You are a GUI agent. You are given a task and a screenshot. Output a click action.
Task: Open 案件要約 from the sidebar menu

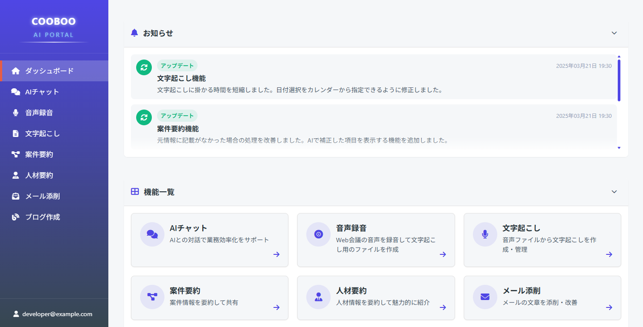tap(39, 154)
